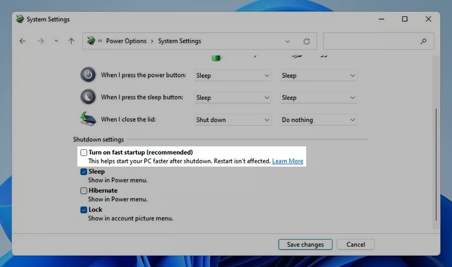Click the sleep button moon icon
The height and width of the screenshot is (267, 452).
pos(88,97)
